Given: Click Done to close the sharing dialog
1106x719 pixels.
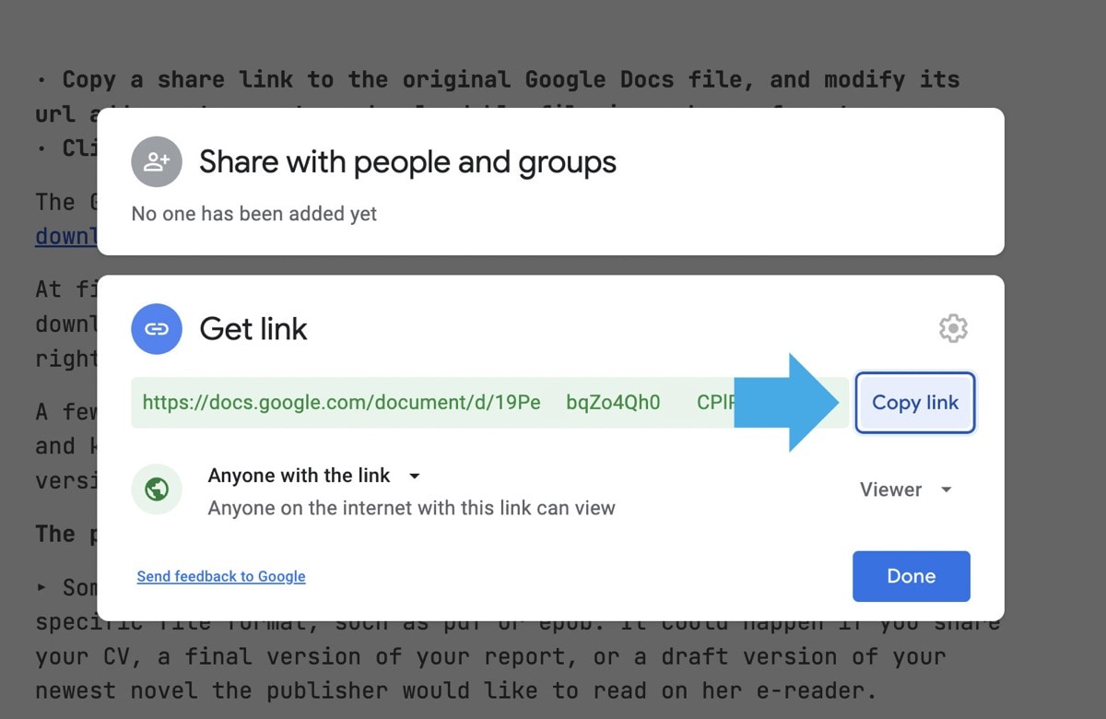Looking at the screenshot, I should 911,575.
